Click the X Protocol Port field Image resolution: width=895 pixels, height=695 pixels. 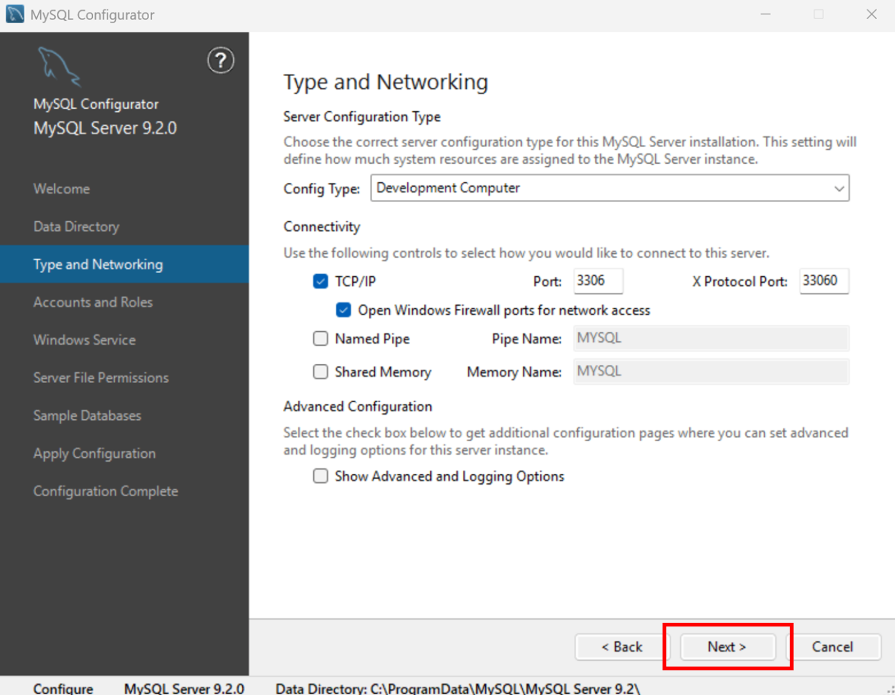[824, 281]
